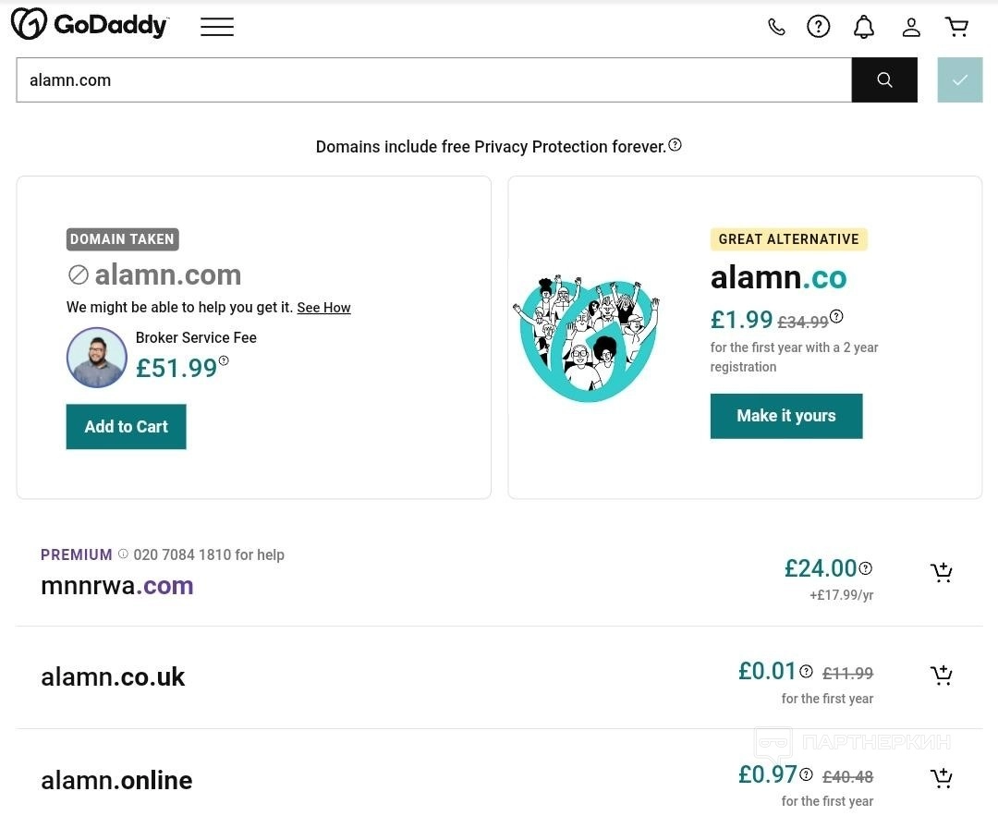Add alamn.com broker service to cart
The width and height of the screenshot is (998, 816).
pyautogui.click(x=126, y=427)
